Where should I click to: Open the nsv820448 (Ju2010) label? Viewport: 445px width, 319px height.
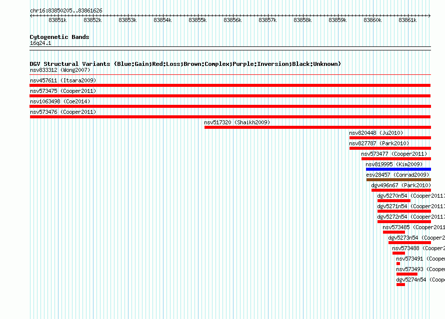(x=376, y=133)
